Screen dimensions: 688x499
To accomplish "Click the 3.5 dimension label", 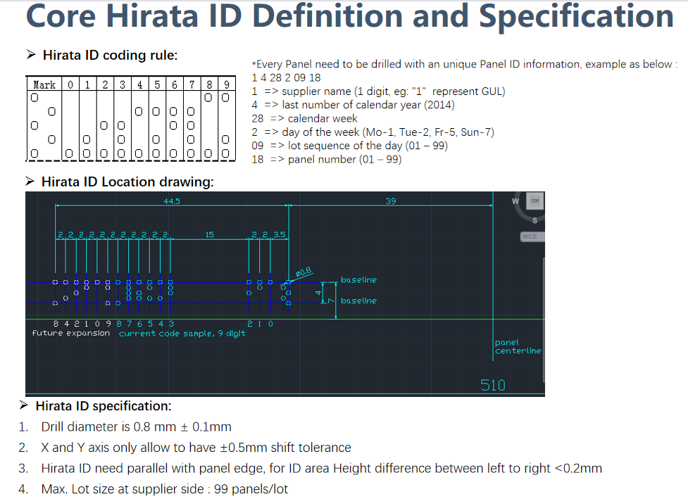I will pos(280,234).
